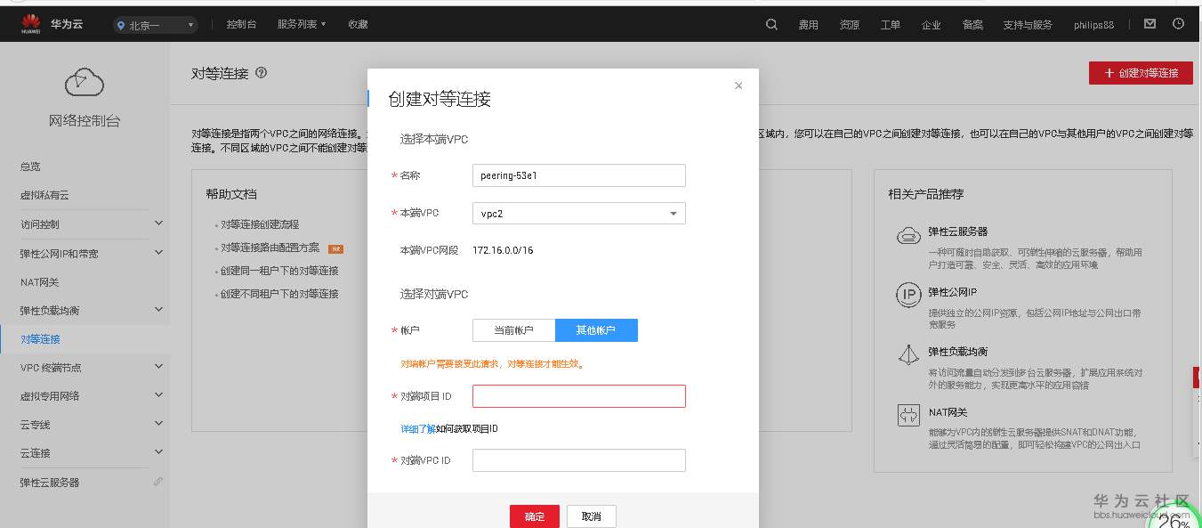The image size is (1202, 528).
Task: Click the help question mark beside 对等连接
Action: click(x=261, y=73)
